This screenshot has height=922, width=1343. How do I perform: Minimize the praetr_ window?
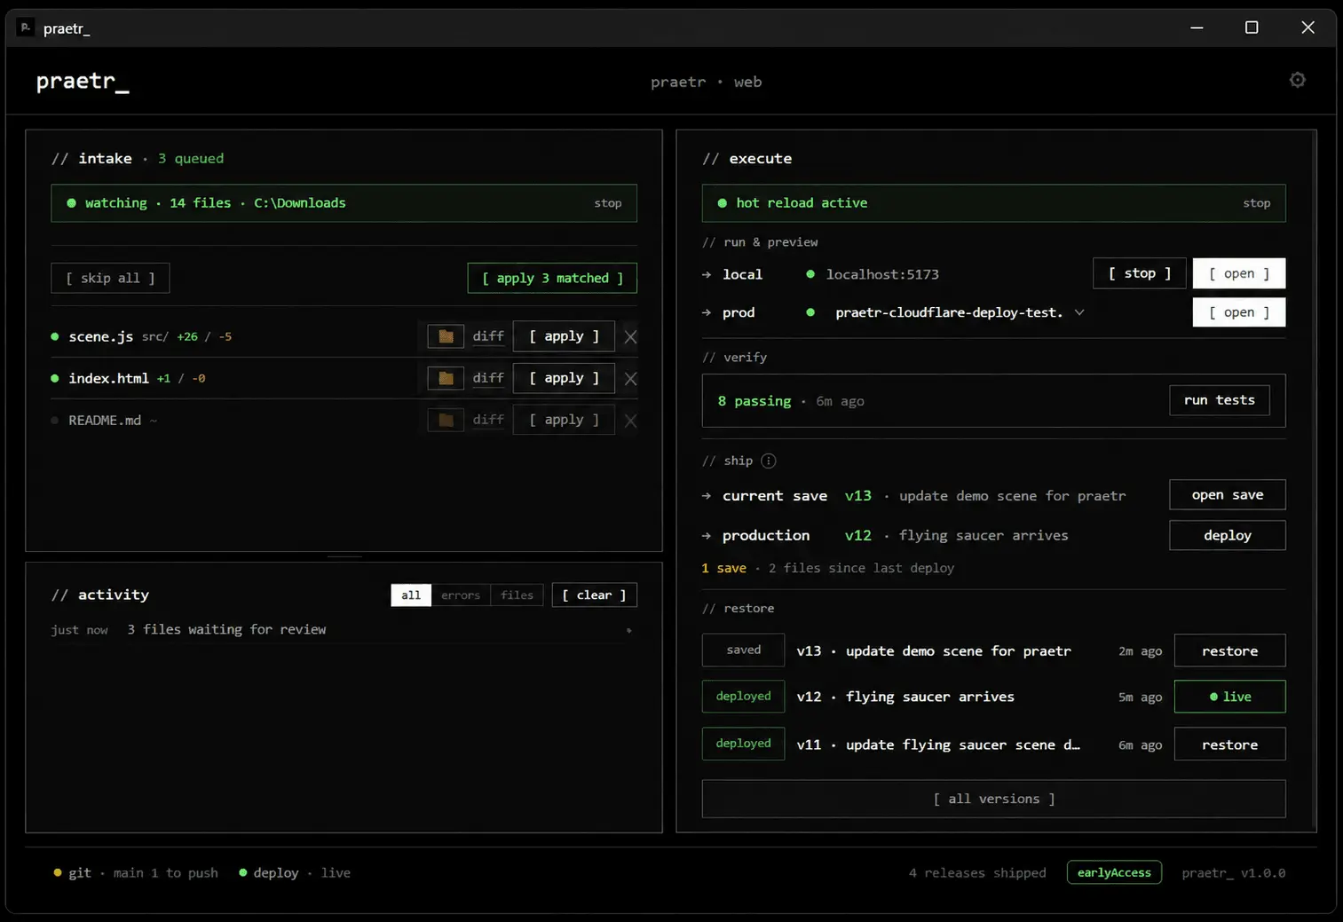(1197, 28)
